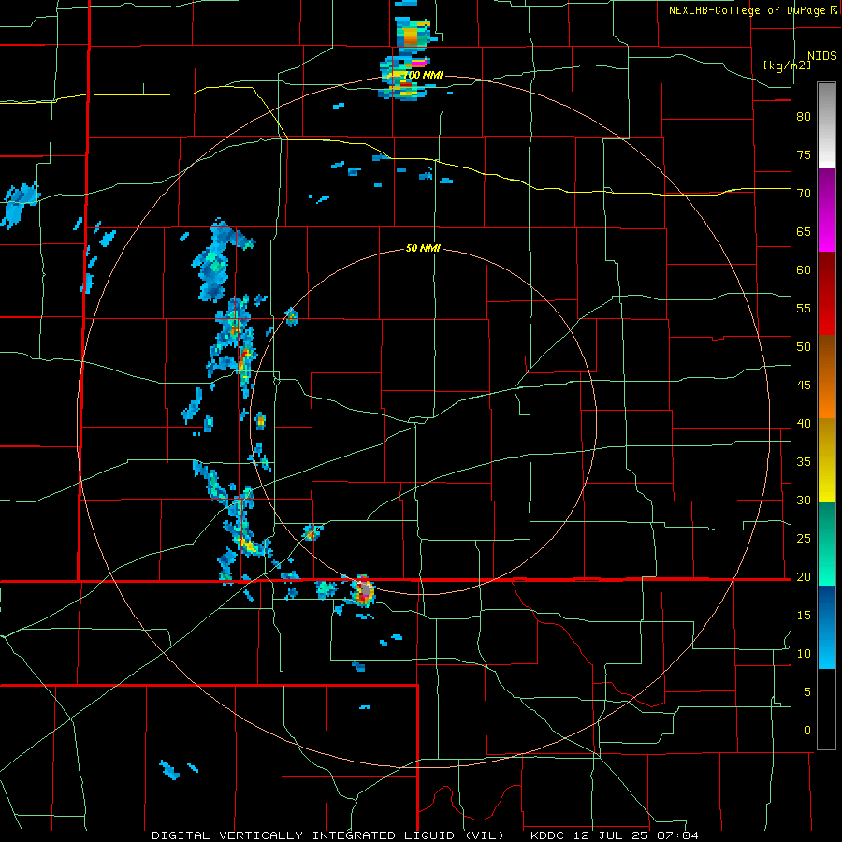Click the 25 value on the scale
This screenshot has width=842, height=842.
[804, 539]
